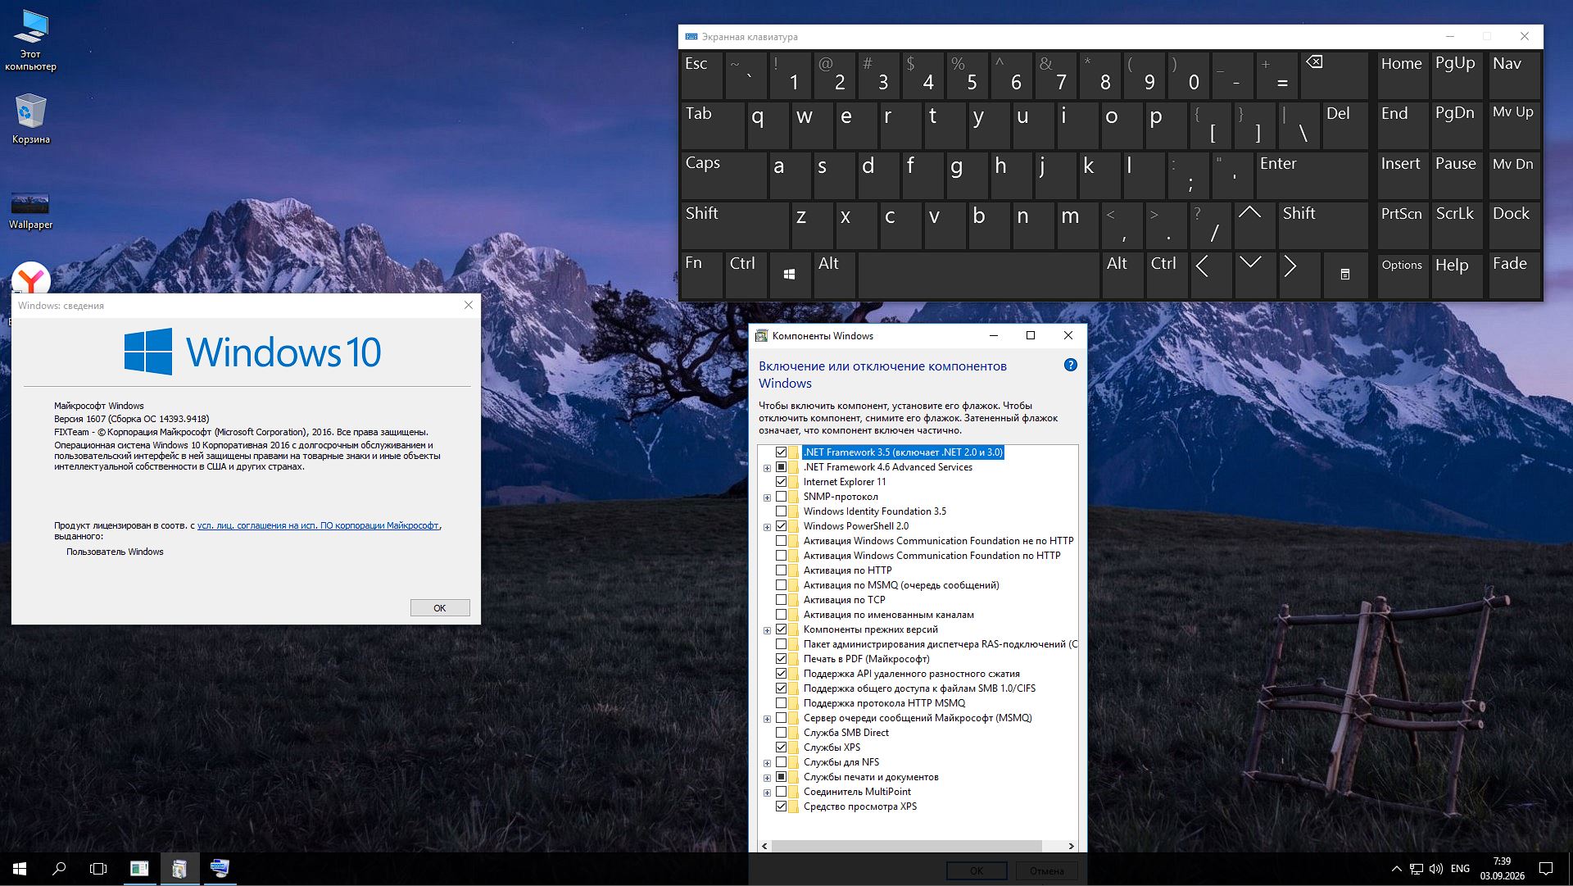This screenshot has width=1573, height=886.
Task: Switch to the first pinned taskbar app
Action: pos(139,869)
